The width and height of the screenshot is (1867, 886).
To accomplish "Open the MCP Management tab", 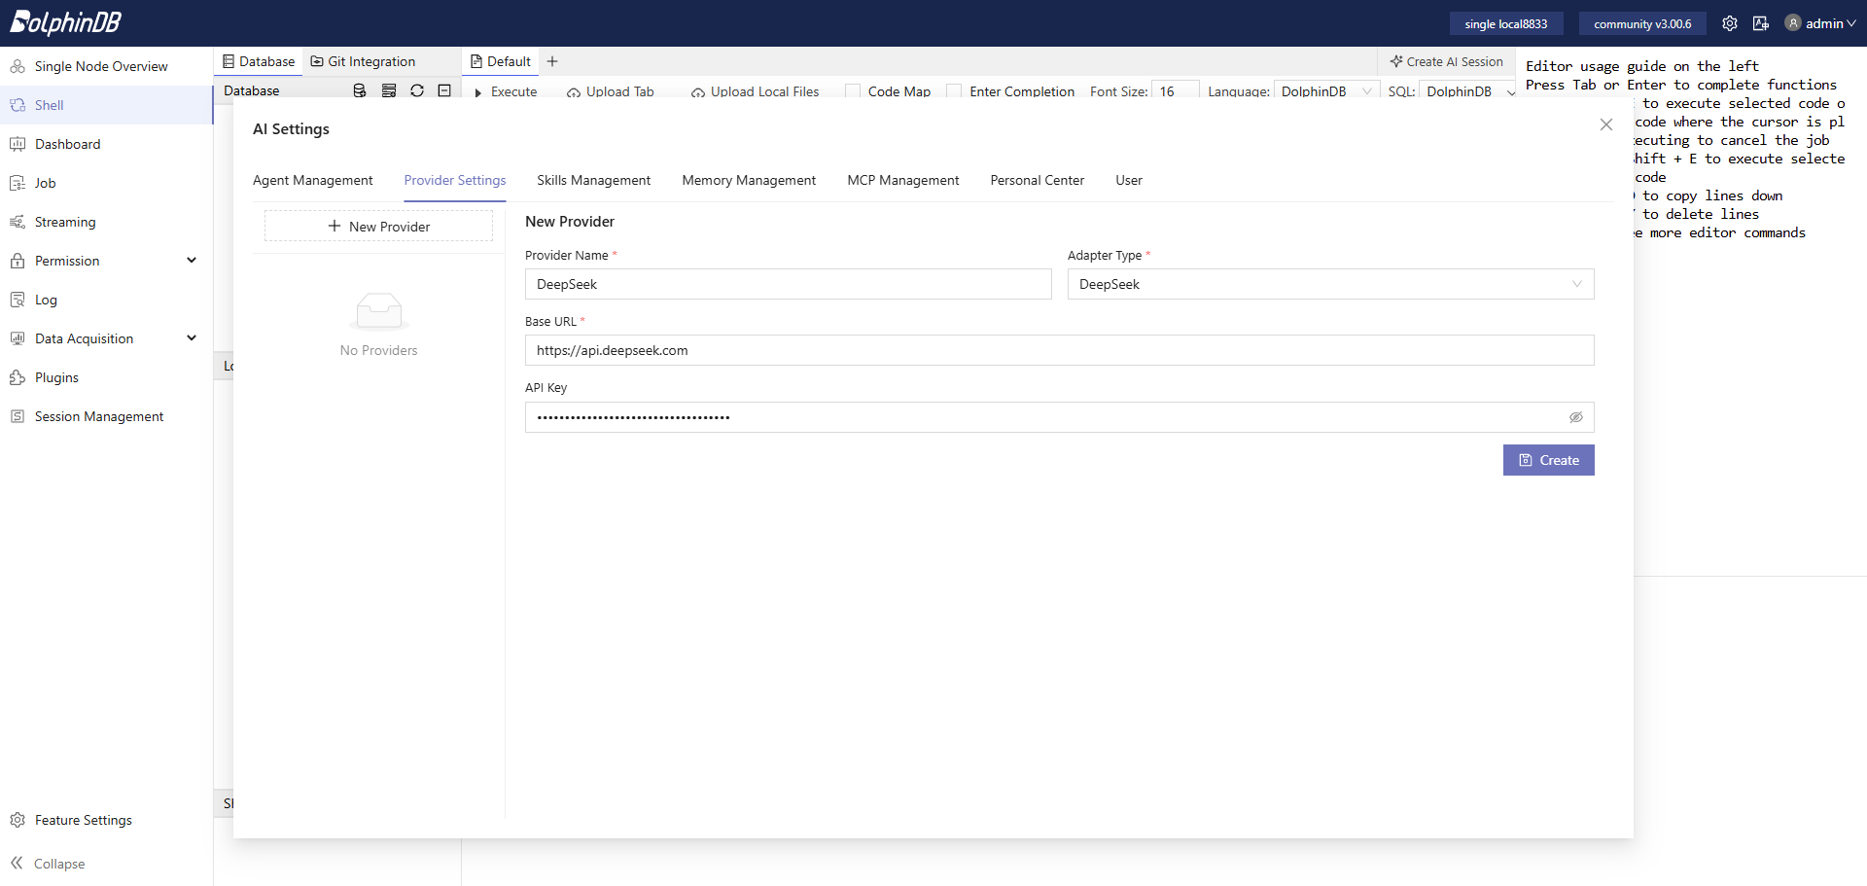I will click(903, 180).
